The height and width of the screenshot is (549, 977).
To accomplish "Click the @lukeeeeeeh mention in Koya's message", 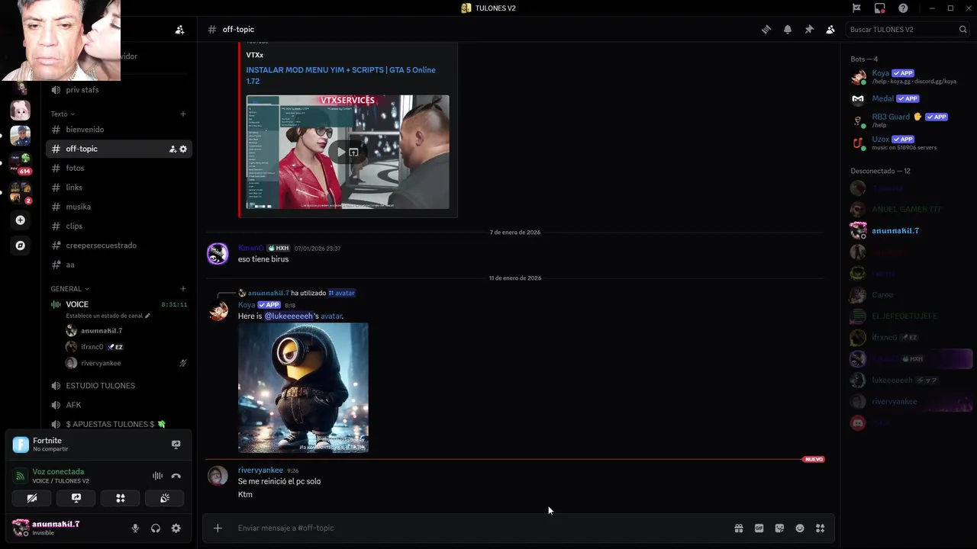I will click(x=289, y=316).
